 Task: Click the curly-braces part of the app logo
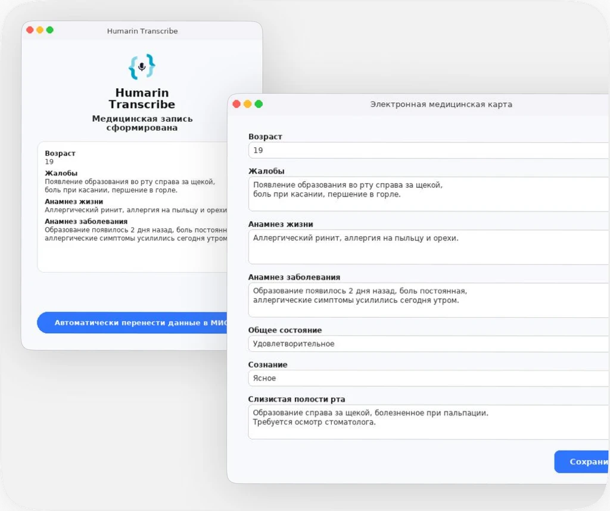132,66
